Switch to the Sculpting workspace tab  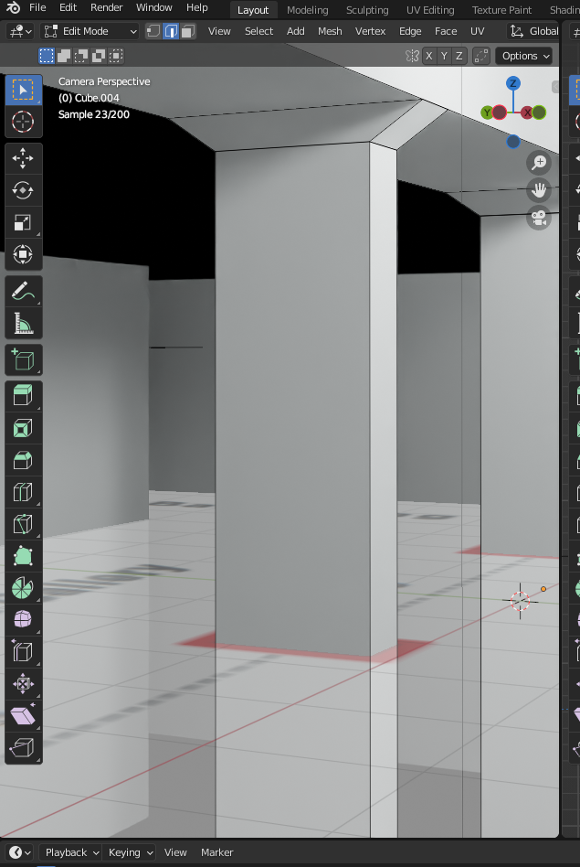click(367, 10)
